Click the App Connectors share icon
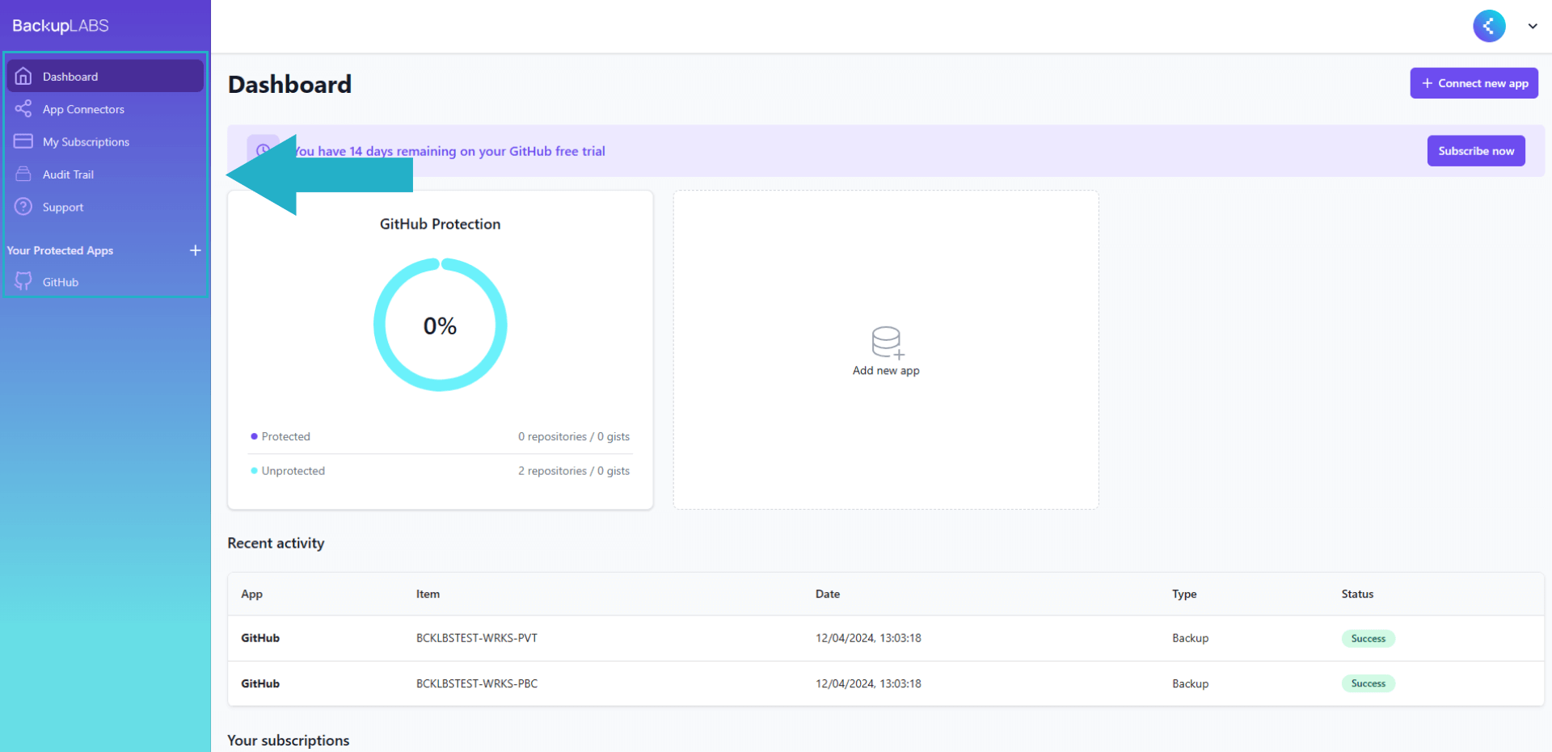Viewport: 1552px width, 752px height. tap(23, 108)
